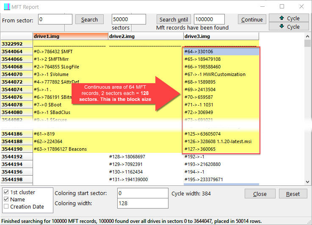The height and width of the screenshot is (225, 312).
Task: Click the drive2.img column header
Action: tap(146, 36)
